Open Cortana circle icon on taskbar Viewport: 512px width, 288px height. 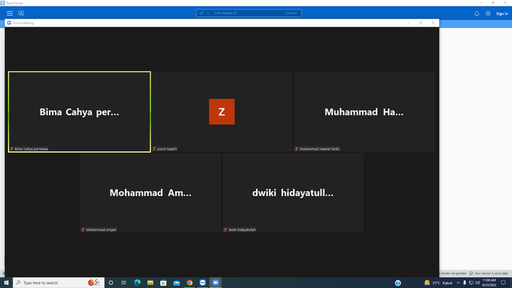(x=111, y=282)
